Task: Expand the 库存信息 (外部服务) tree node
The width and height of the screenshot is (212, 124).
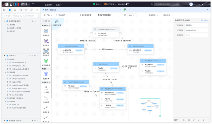Action: coord(5,98)
